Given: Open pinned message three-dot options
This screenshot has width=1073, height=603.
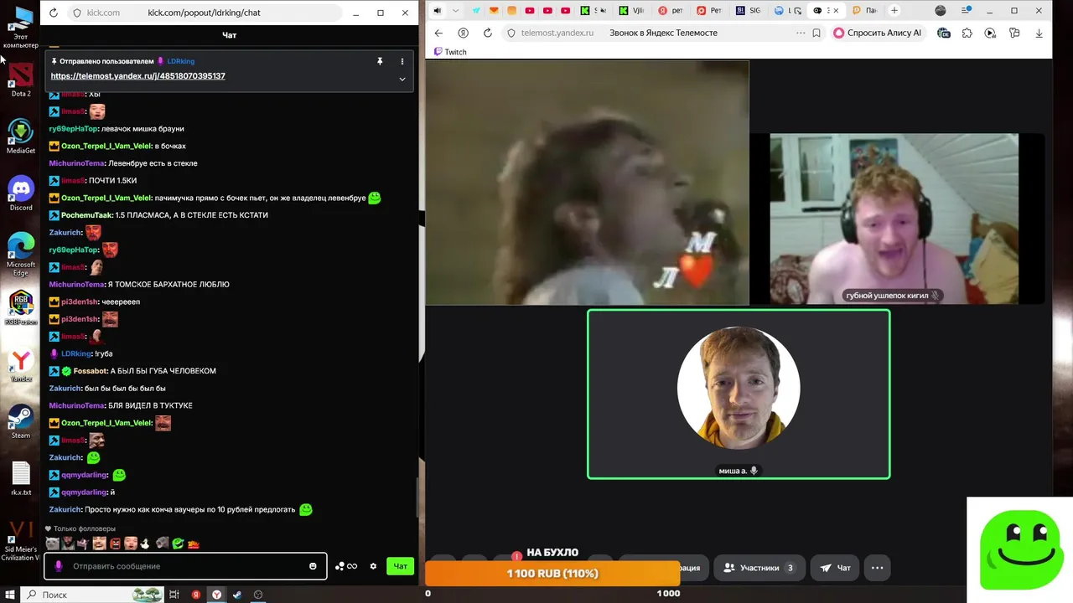Looking at the screenshot, I should 402,61.
